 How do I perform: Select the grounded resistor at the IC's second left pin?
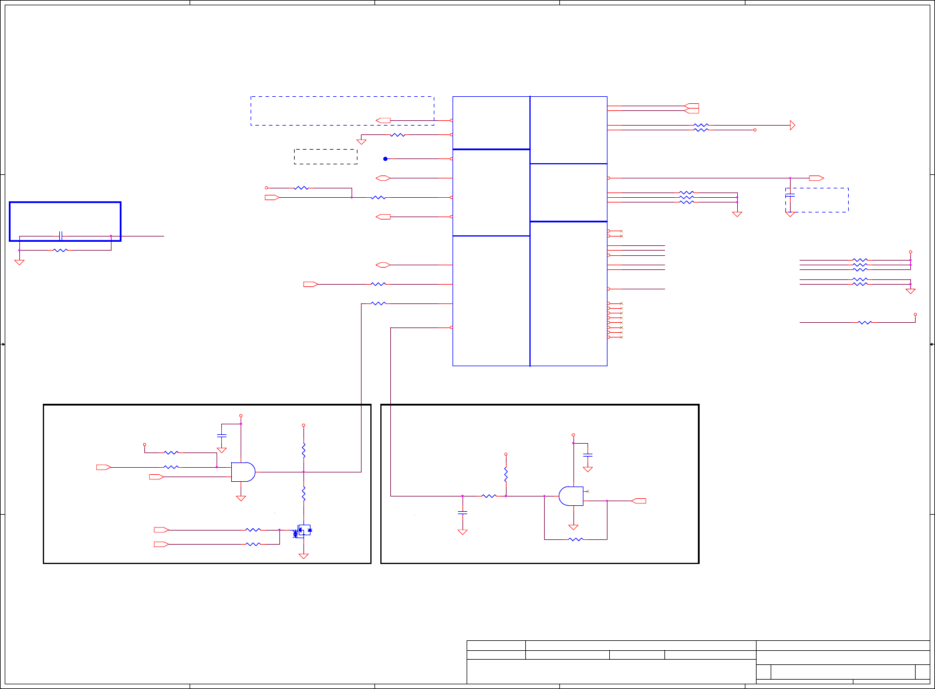coord(397,134)
